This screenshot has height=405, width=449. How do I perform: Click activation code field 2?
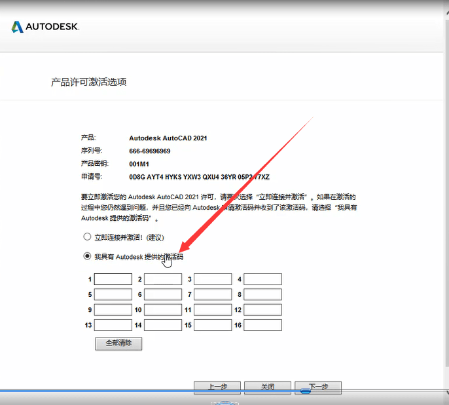[163, 279]
